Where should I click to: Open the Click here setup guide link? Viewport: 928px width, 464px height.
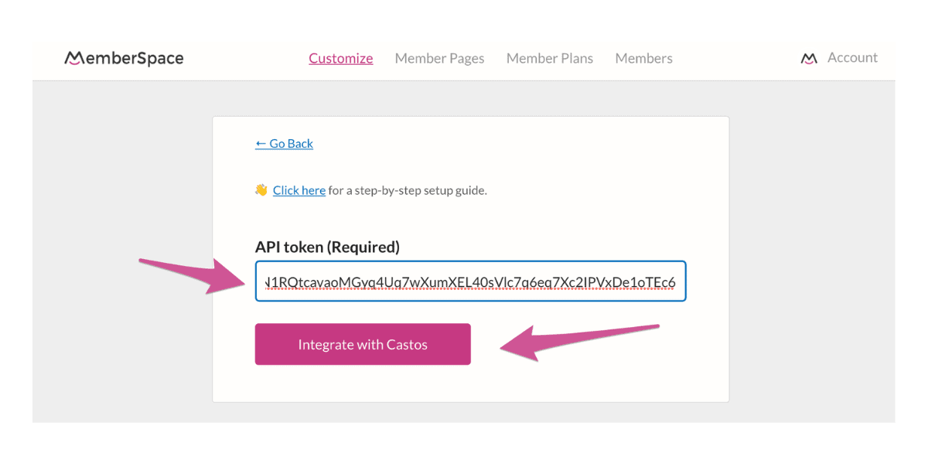(299, 189)
